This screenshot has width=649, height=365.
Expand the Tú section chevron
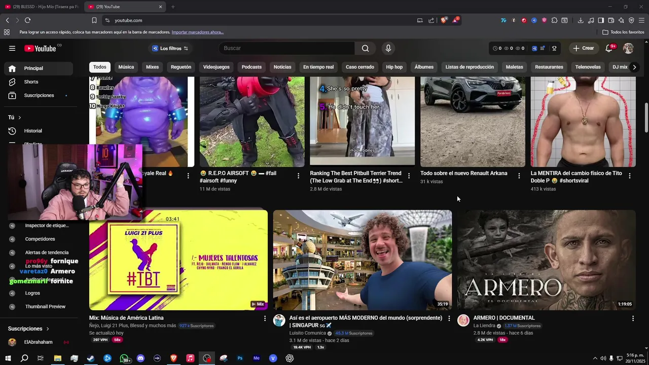click(x=20, y=118)
